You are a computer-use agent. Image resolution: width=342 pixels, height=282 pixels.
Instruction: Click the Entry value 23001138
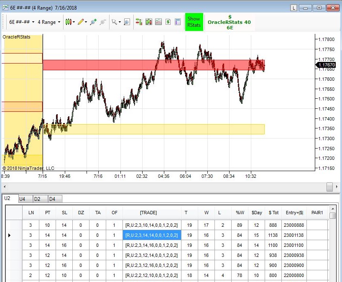pos(294,235)
